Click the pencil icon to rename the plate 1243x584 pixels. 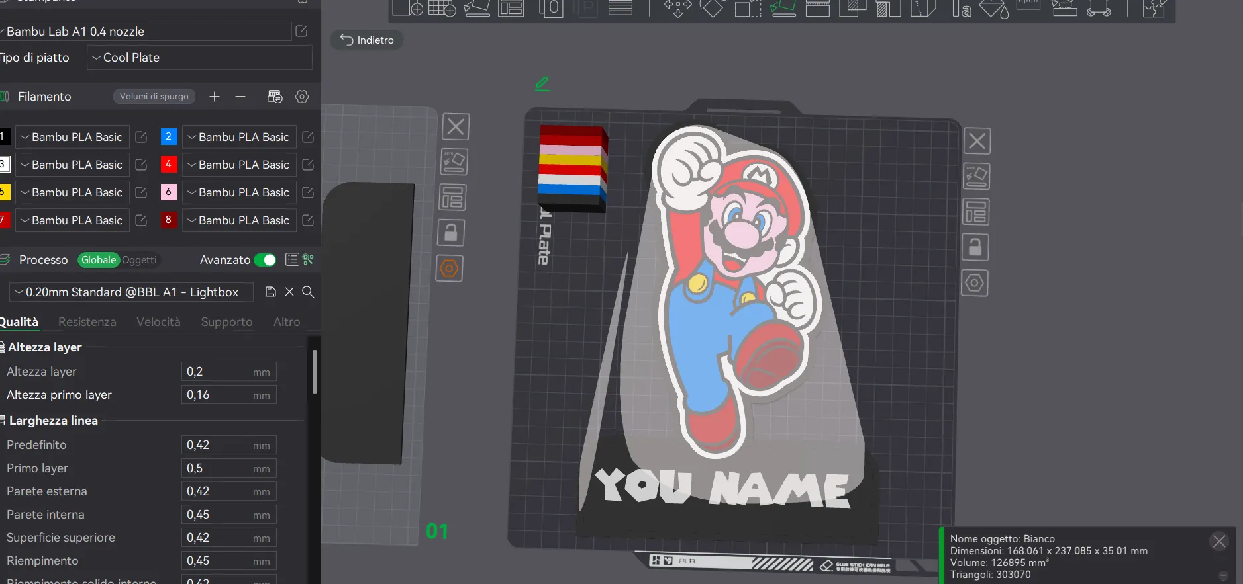pyautogui.click(x=542, y=84)
